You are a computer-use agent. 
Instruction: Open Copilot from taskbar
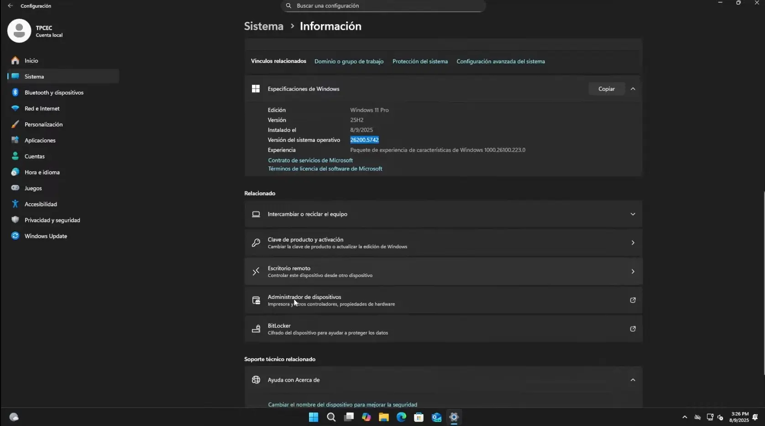366,417
